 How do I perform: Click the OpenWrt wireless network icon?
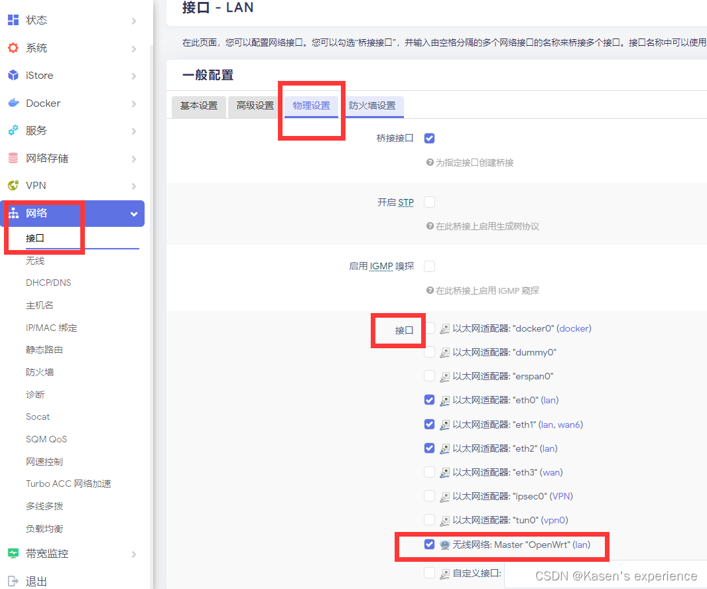(444, 545)
